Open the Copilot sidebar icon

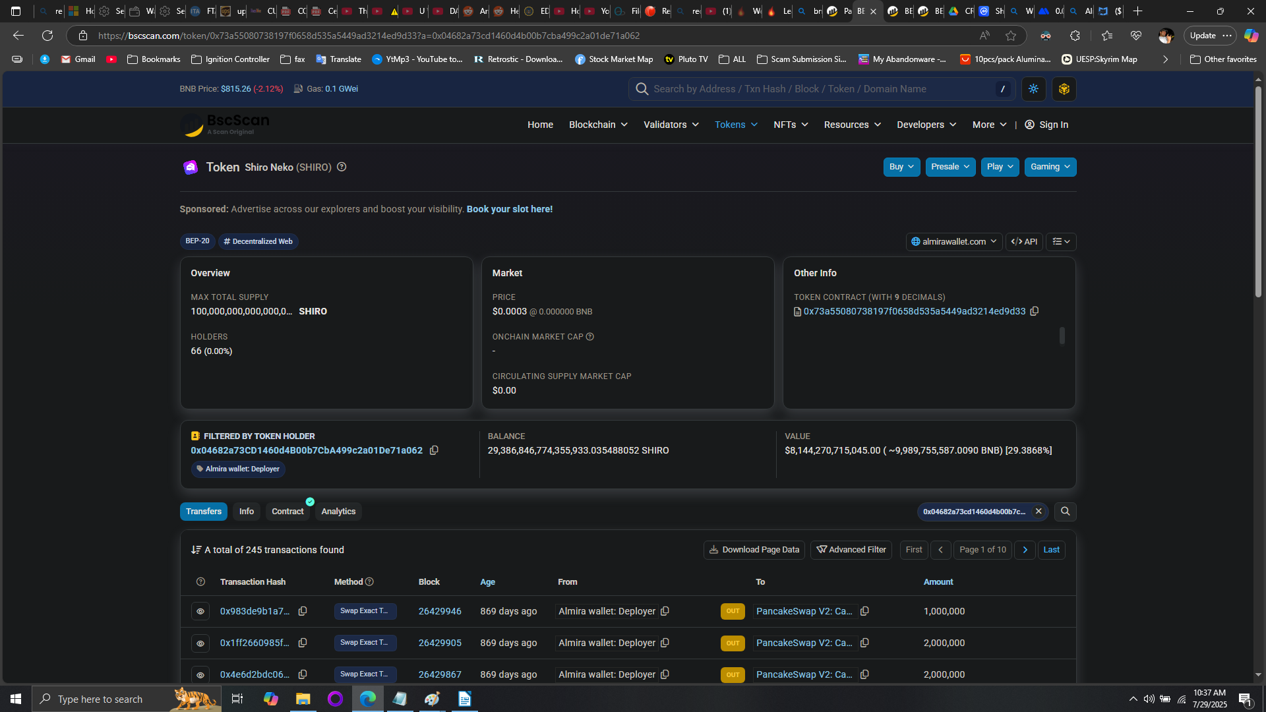pos(1251,36)
